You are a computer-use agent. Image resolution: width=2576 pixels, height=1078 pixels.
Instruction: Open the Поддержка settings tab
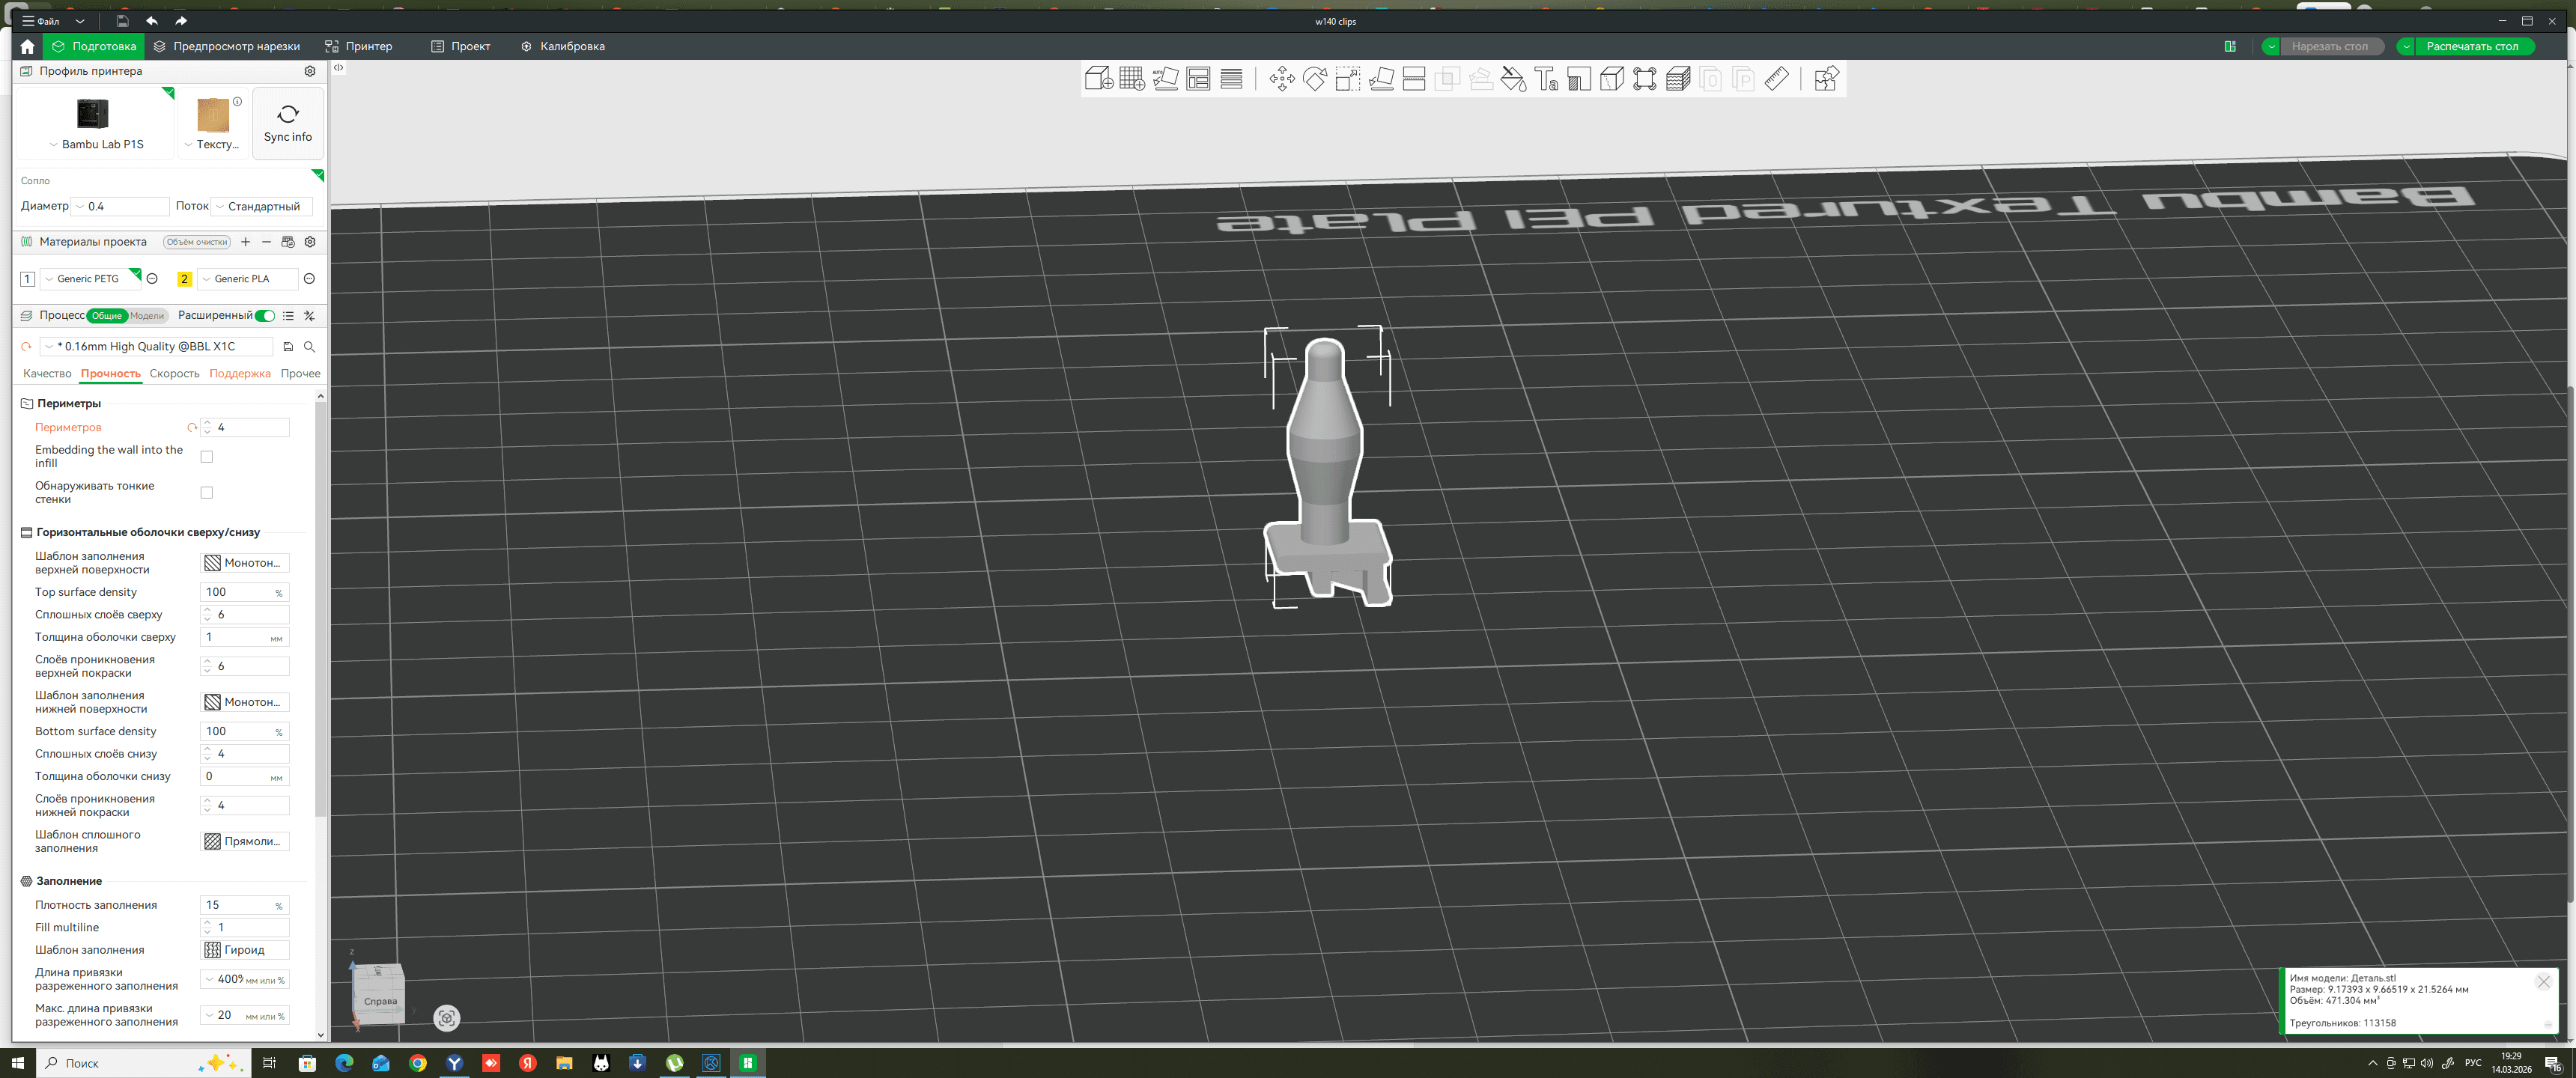[240, 374]
